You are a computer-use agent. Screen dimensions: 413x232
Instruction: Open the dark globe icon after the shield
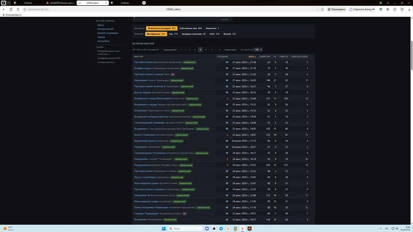388,9
